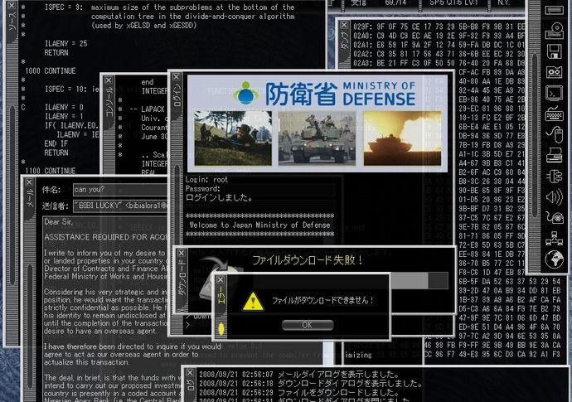
Task: Click the 'Login: root' line
Action: [206, 180]
